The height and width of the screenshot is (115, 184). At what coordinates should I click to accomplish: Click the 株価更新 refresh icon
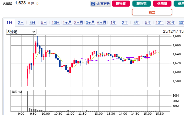[94, 4]
